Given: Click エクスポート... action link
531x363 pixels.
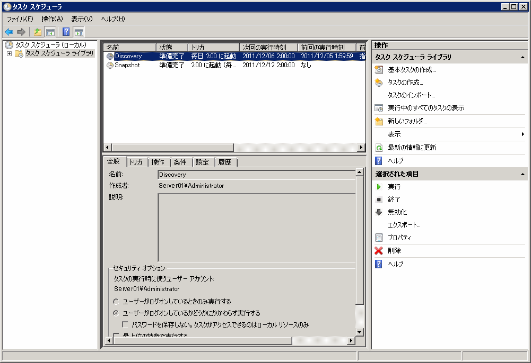Looking at the screenshot, I should coord(404,225).
